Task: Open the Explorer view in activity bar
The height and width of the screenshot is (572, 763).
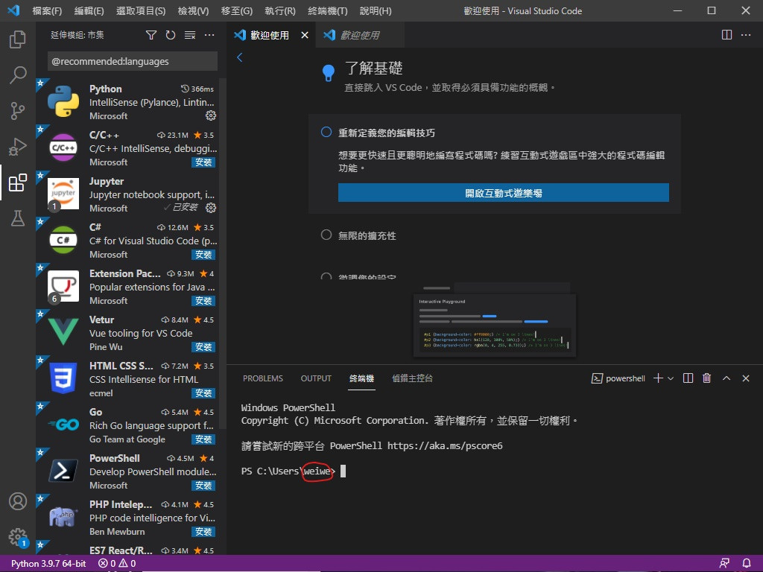Action: tap(18, 39)
